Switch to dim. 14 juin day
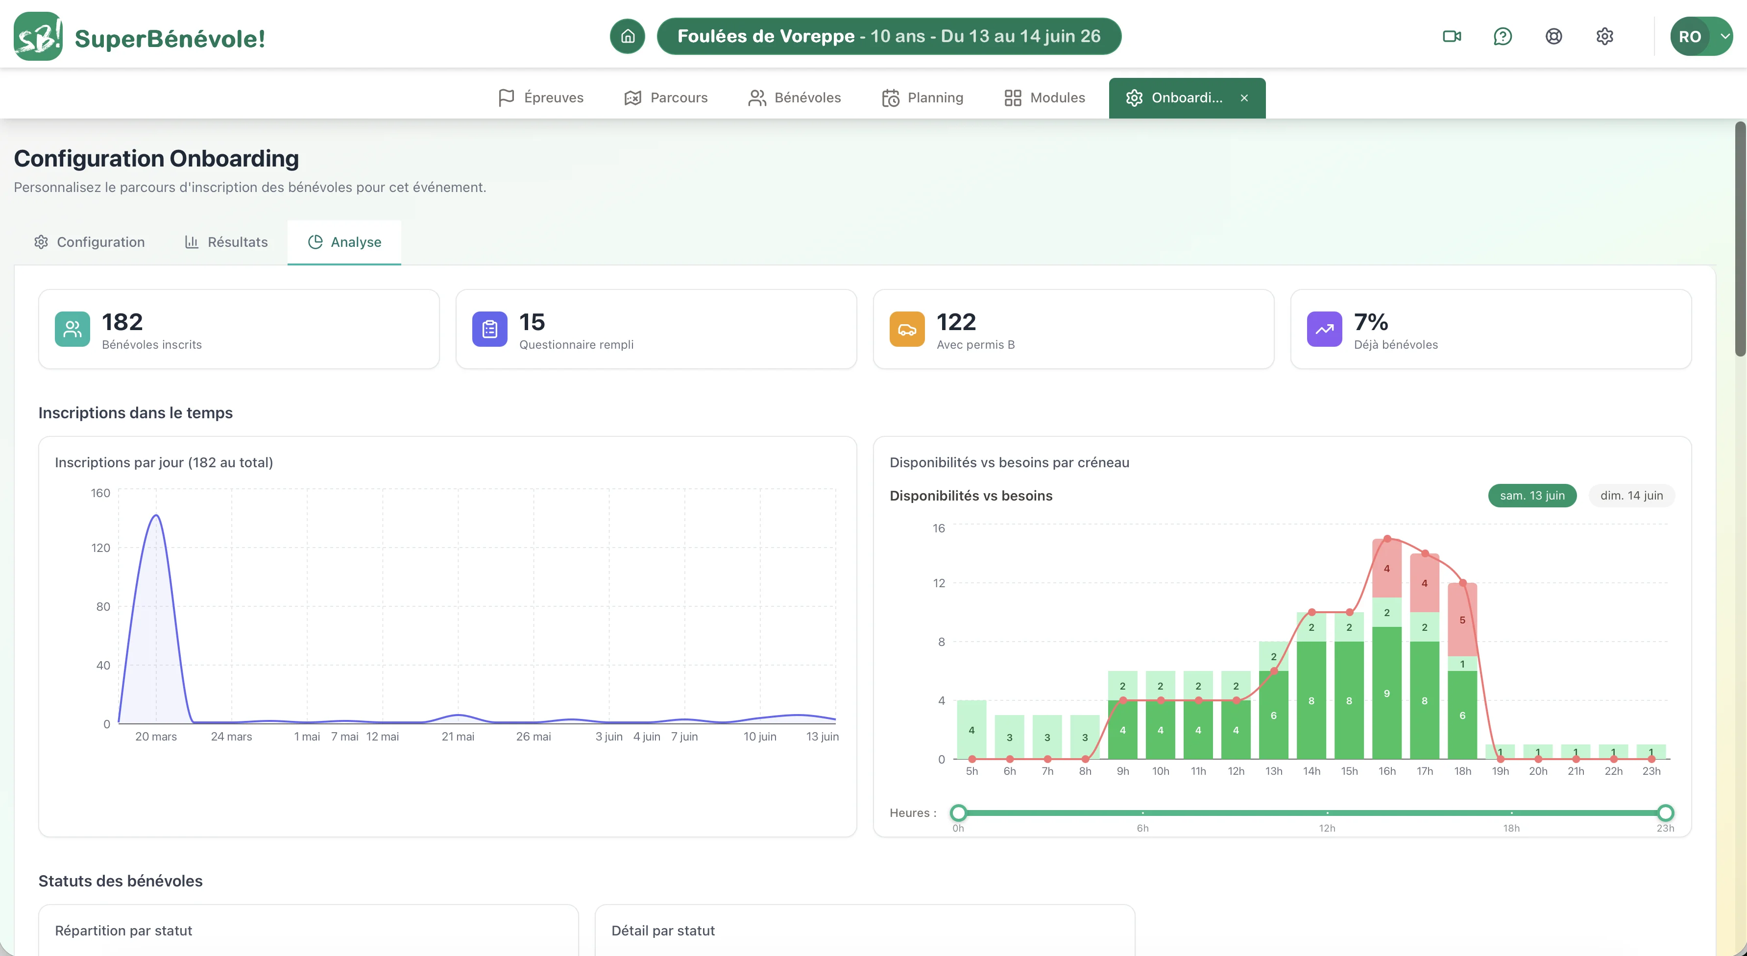The height and width of the screenshot is (956, 1747). pyautogui.click(x=1631, y=496)
